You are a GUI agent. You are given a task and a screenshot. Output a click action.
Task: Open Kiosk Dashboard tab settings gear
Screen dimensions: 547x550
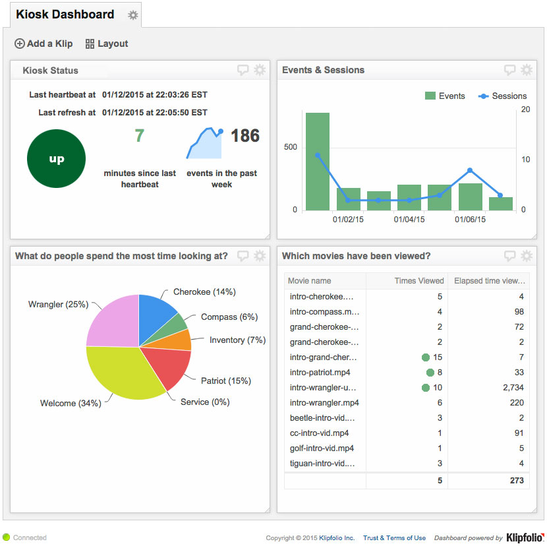tap(133, 15)
